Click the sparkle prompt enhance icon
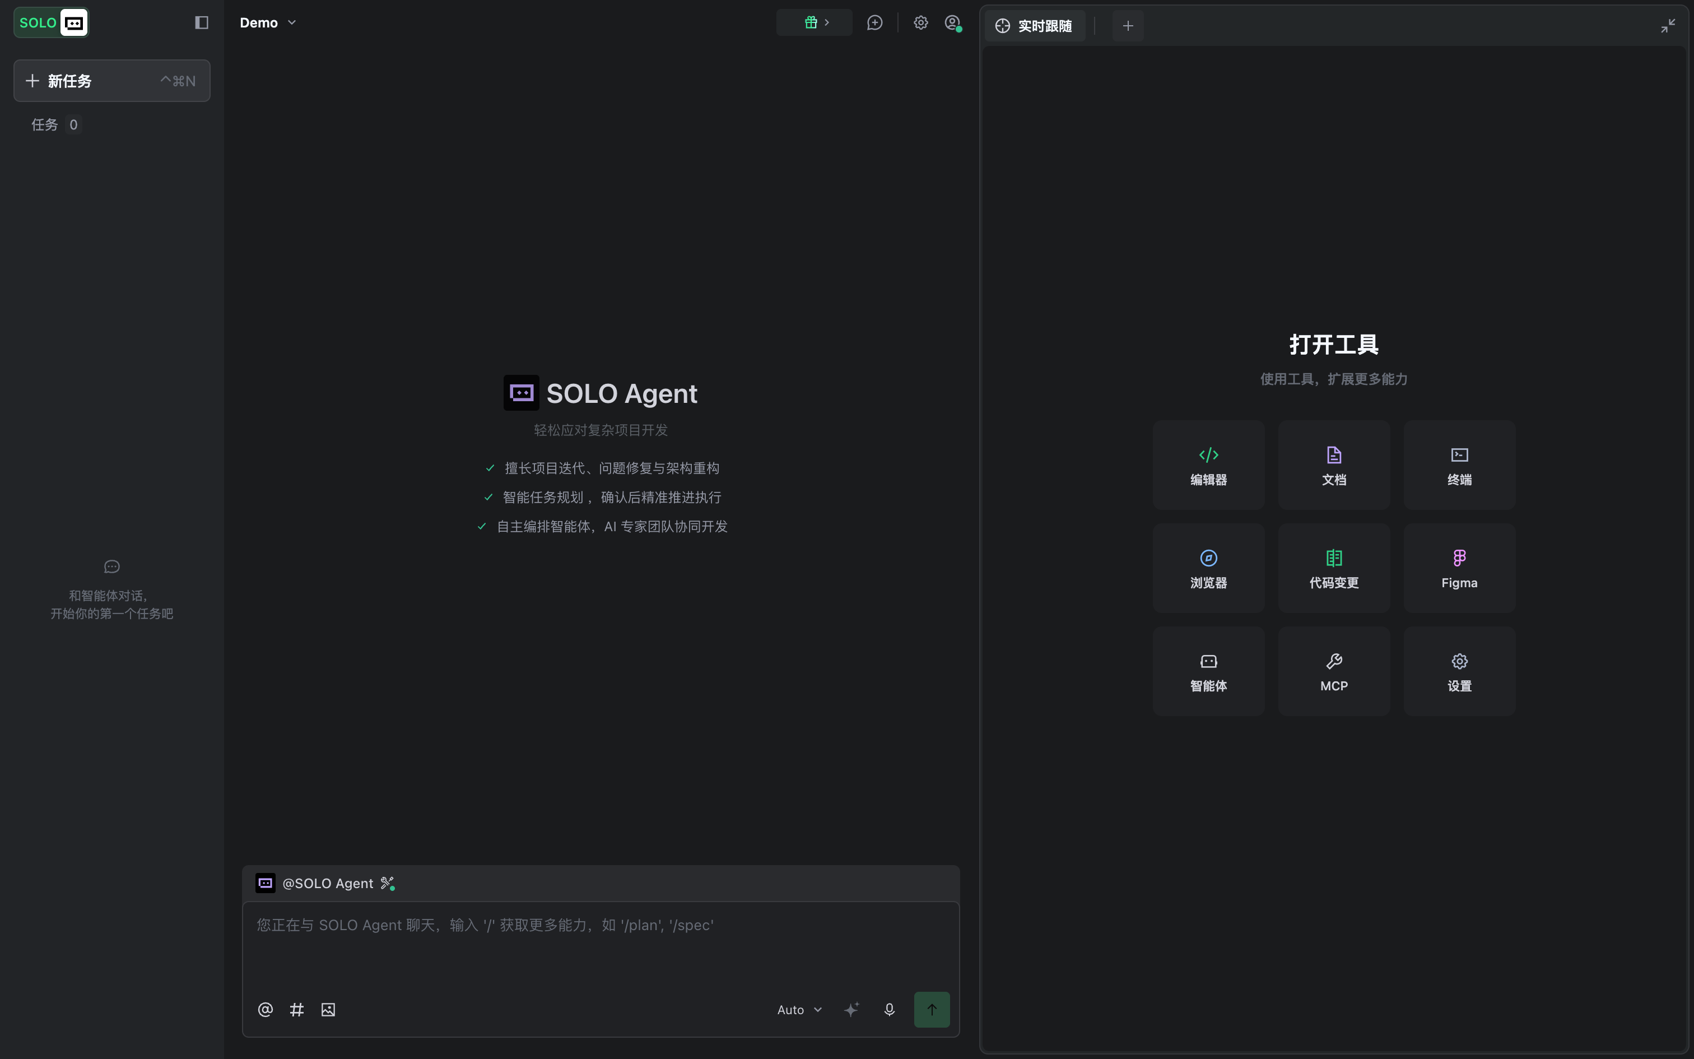The image size is (1694, 1059). click(851, 1009)
